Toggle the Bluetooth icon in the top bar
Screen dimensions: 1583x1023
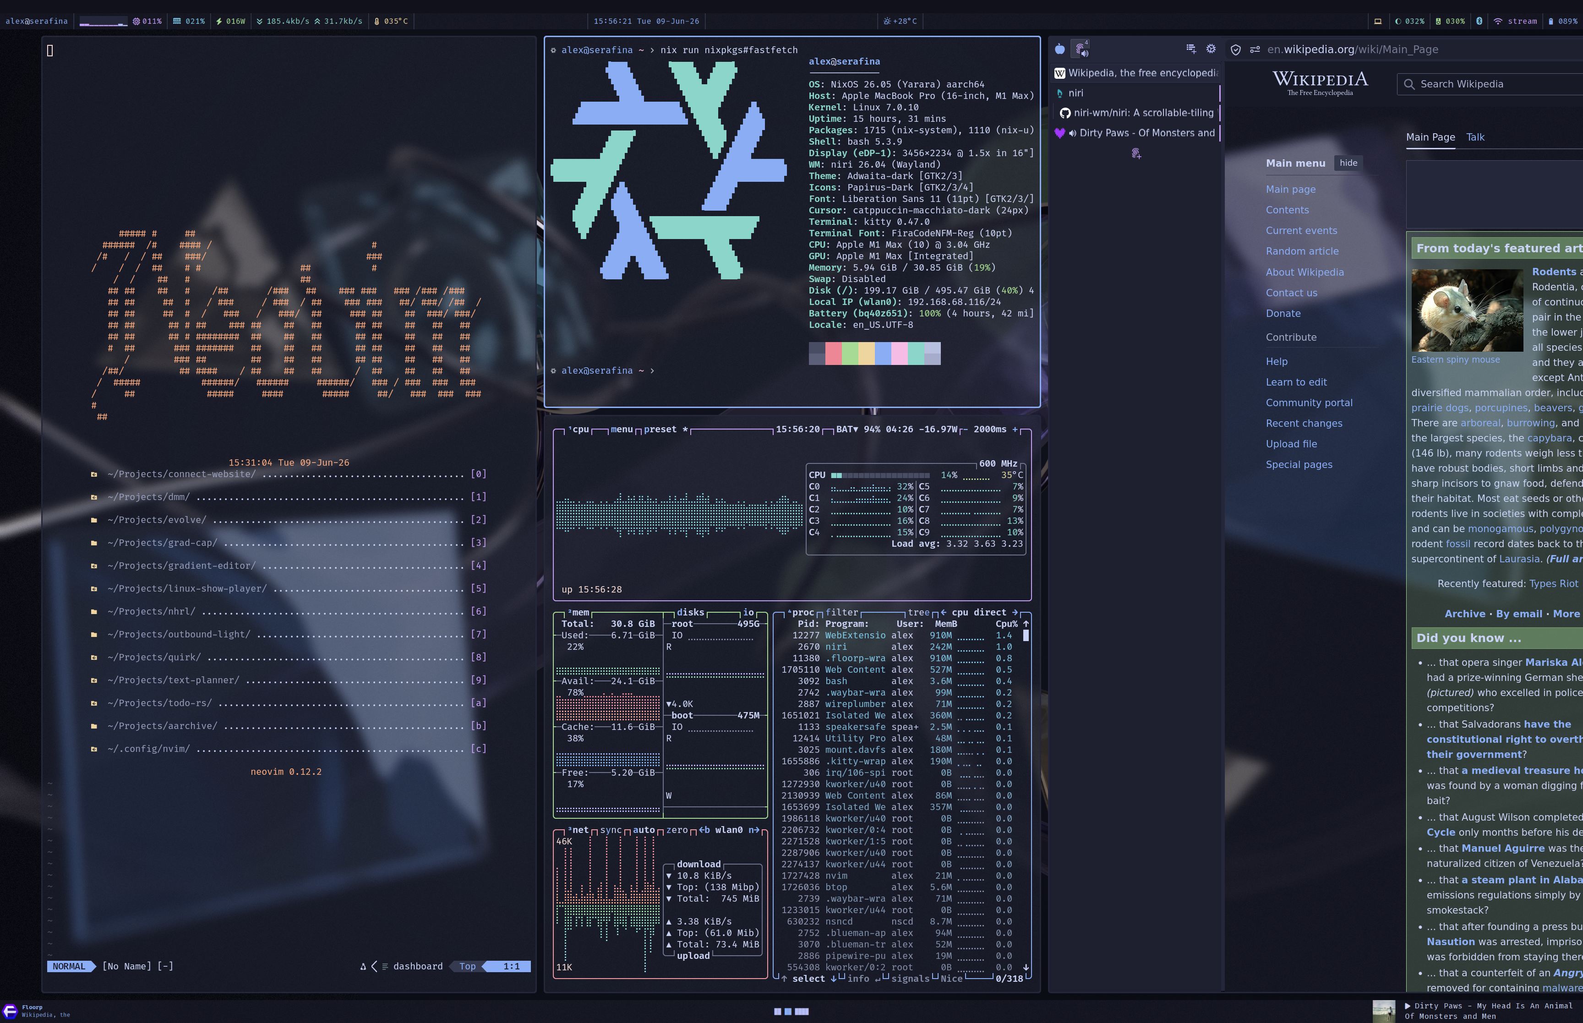point(1479,21)
